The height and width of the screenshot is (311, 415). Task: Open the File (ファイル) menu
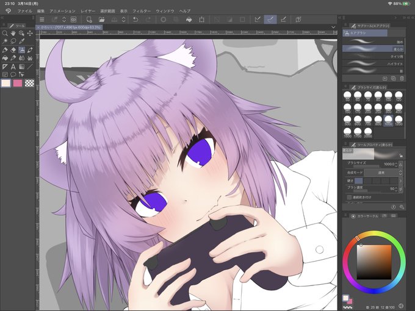24,11
